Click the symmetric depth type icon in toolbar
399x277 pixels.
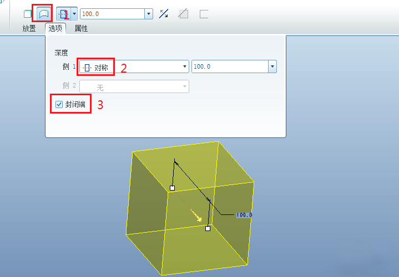point(64,14)
